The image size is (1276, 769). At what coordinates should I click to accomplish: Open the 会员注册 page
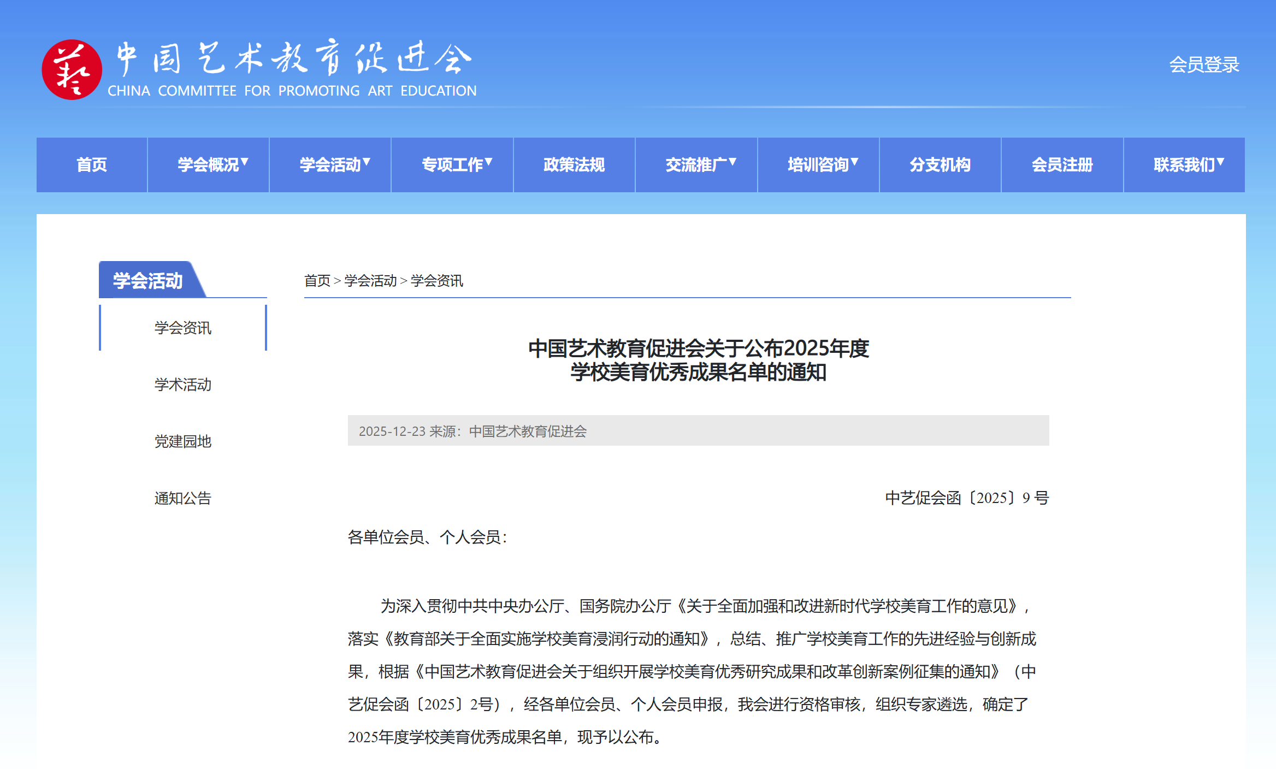1062,164
